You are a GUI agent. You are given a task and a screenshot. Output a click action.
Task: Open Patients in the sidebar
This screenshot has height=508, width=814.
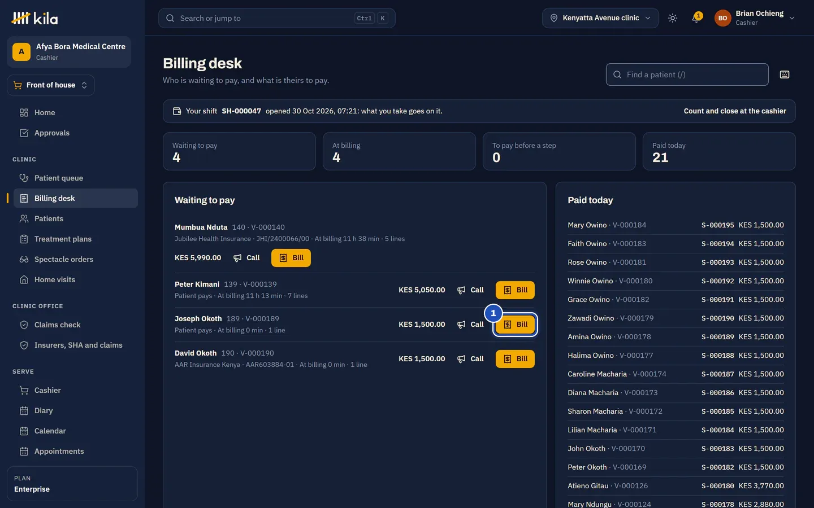pyautogui.click(x=76, y=219)
